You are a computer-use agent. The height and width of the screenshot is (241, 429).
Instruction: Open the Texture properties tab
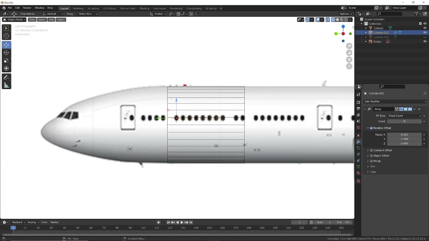[358, 181]
